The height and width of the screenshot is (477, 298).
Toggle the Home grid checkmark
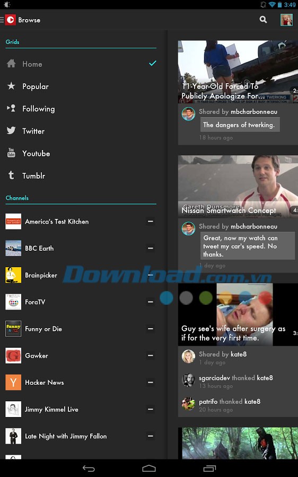pyautogui.click(x=153, y=63)
